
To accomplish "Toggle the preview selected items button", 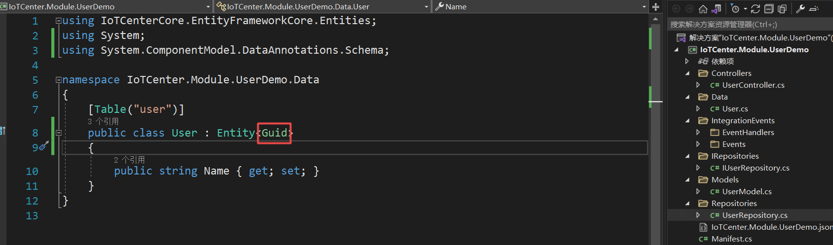I will (814, 8).
